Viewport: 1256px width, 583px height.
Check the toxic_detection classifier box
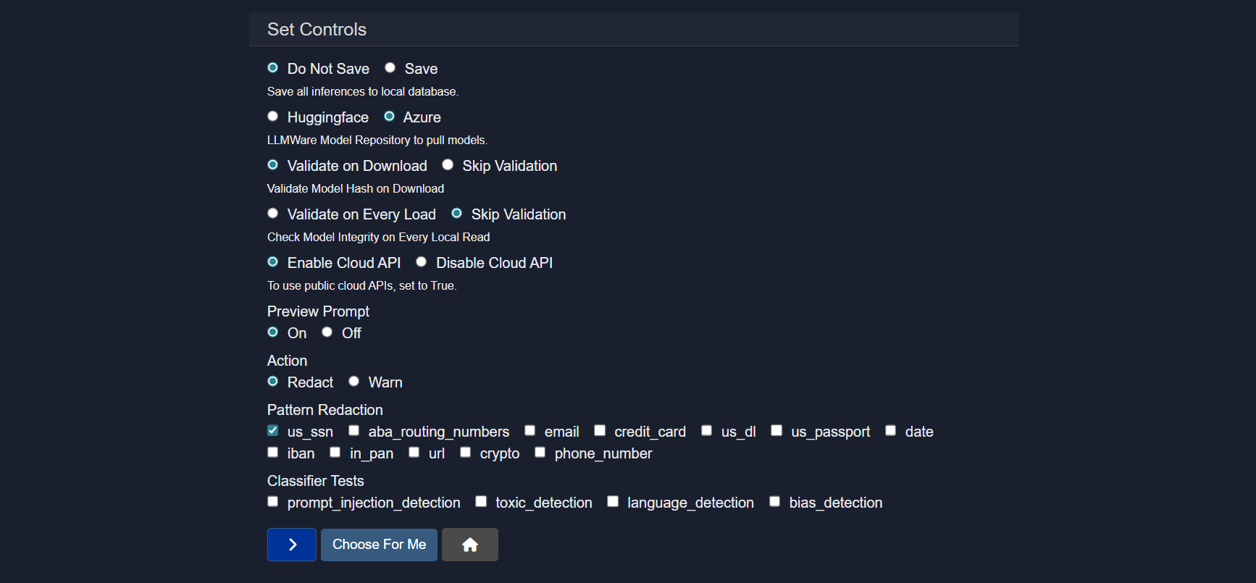[x=481, y=502]
